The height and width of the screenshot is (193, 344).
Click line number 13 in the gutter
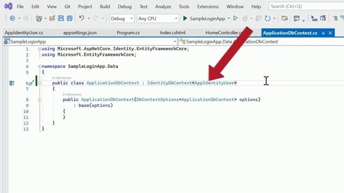click(26, 129)
